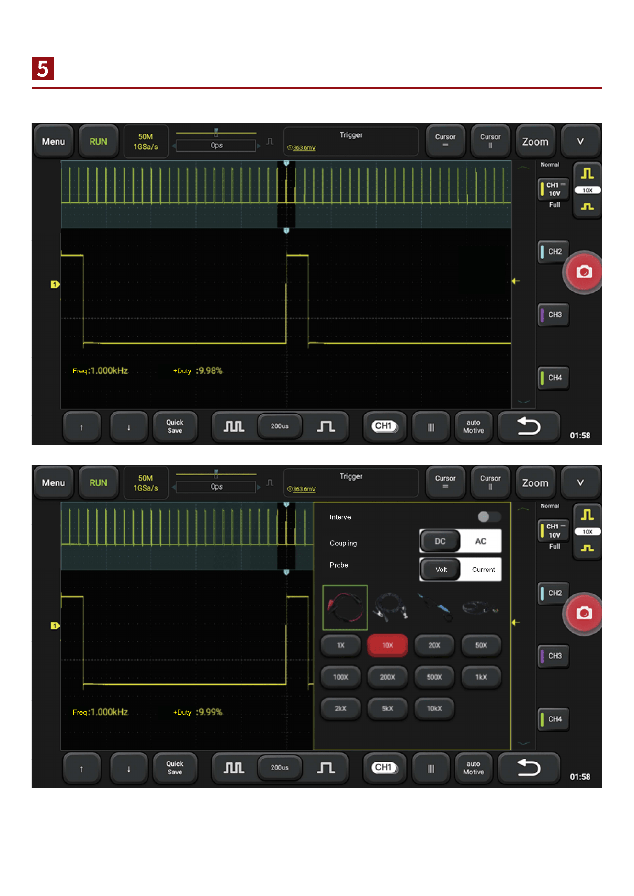Click the small pulse volts-scale icon, bottom screenshot
This screenshot has height=896, width=634.
tap(587, 548)
